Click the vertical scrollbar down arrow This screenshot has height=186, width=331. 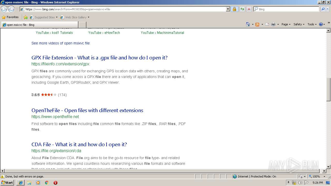click(x=328, y=167)
